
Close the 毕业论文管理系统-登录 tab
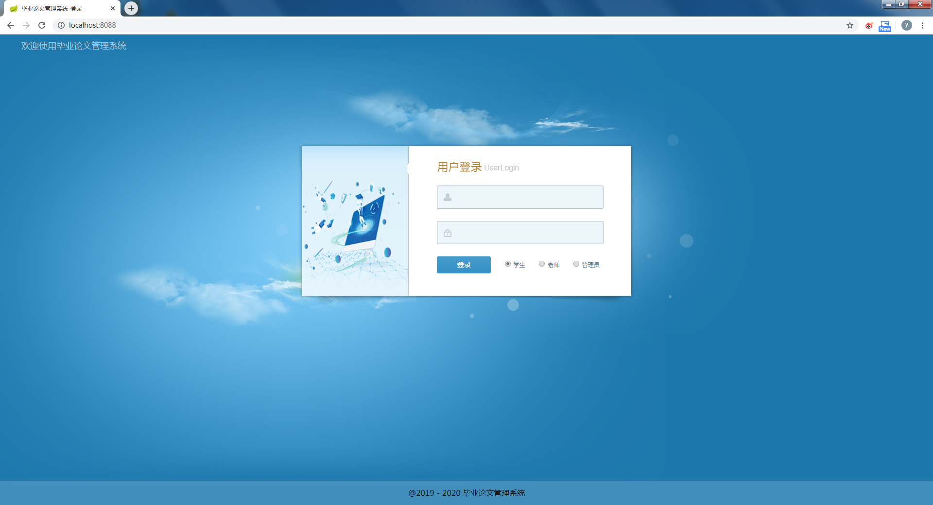pos(113,8)
